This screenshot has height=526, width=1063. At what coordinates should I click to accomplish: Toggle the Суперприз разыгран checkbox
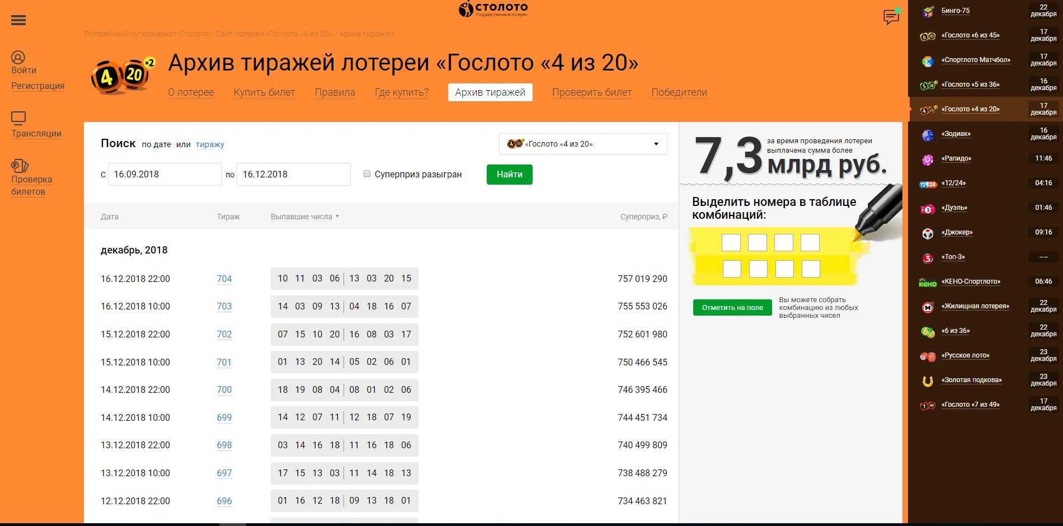pos(367,174)
